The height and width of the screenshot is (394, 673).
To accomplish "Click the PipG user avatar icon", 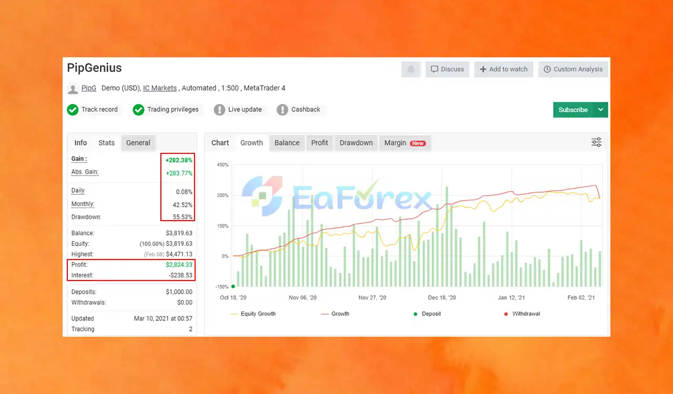I will [x=73, y=88].
